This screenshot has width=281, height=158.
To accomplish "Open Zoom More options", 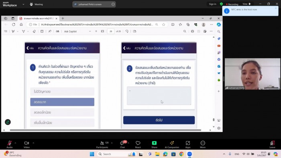I will click(203, 144).
